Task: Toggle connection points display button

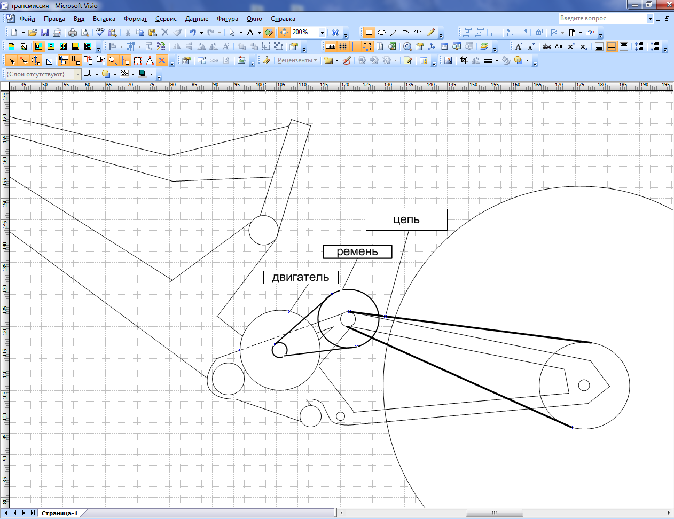Action: click(367, 46)
